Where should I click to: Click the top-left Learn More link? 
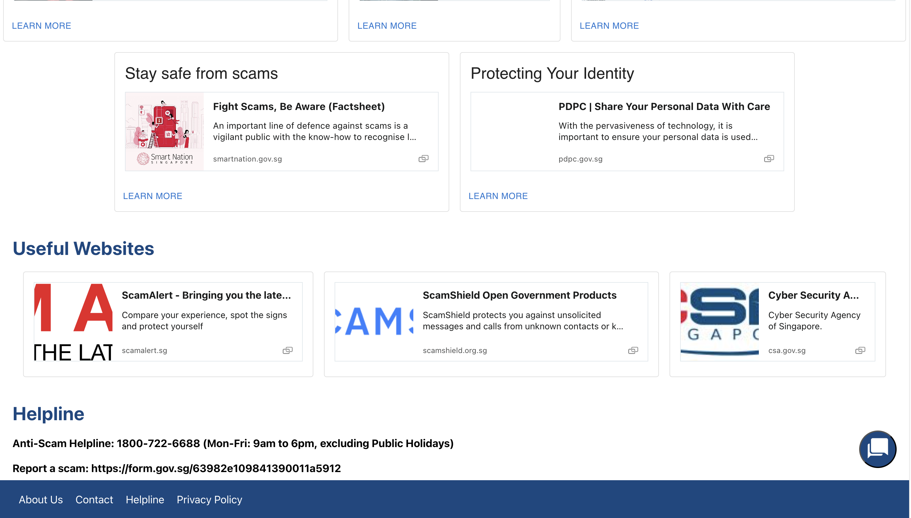41,26
